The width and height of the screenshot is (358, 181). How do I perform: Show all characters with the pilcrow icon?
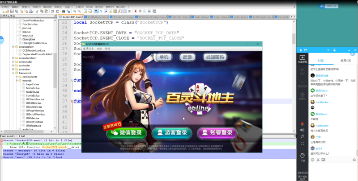point(101,11)
